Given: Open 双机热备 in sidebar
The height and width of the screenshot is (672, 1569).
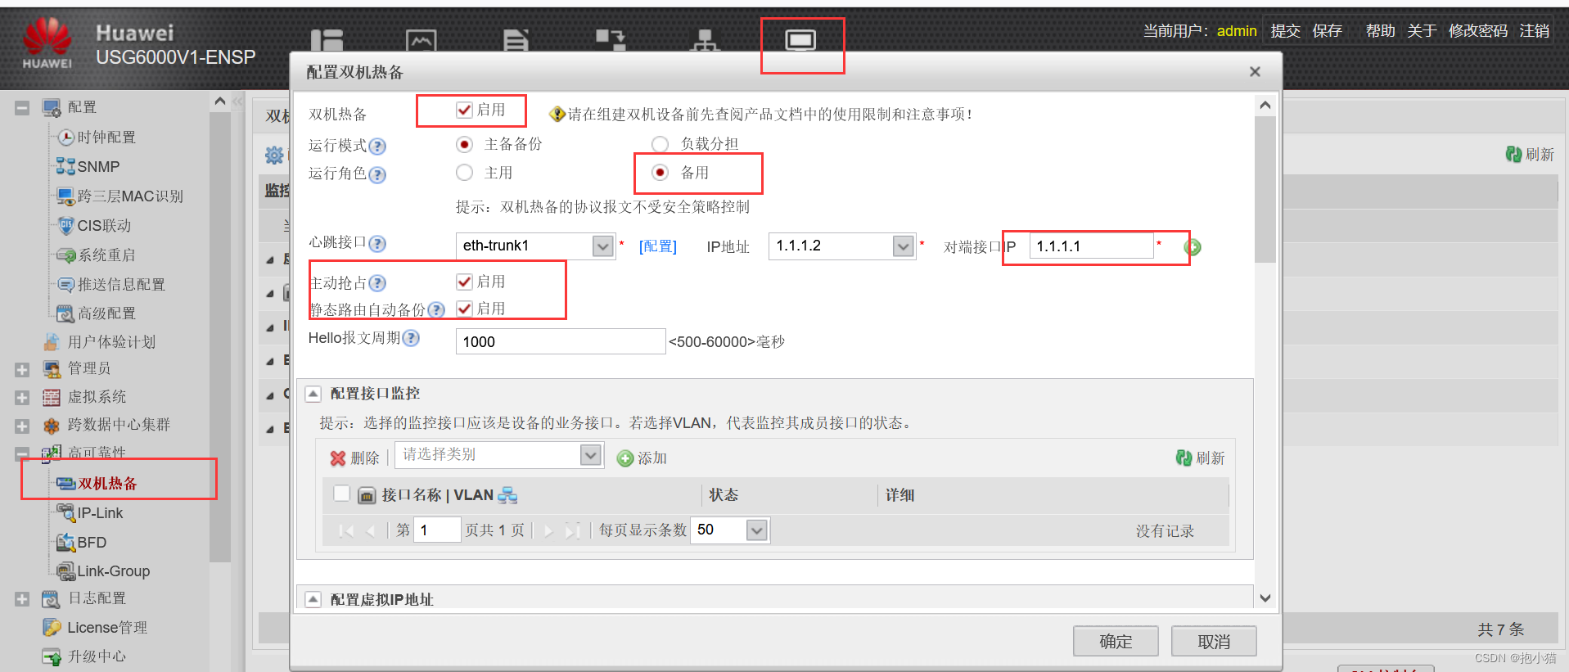Looking at the screenshot, I should (x=107, y=484).
